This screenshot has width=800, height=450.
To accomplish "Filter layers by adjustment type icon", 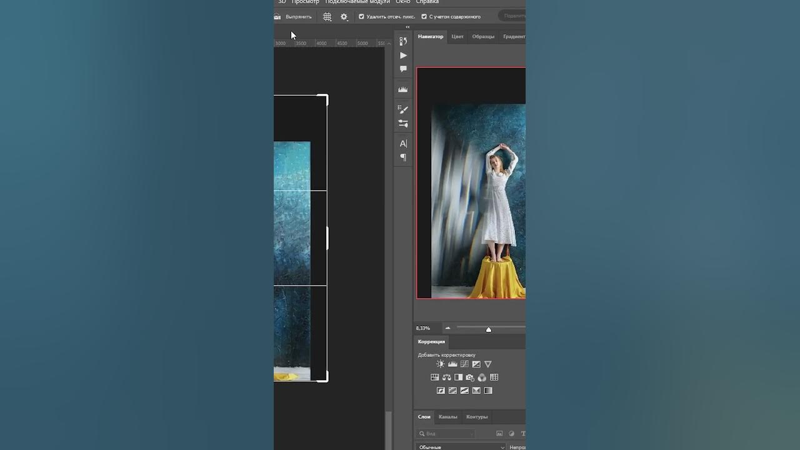I will click(x=511, y=433).
